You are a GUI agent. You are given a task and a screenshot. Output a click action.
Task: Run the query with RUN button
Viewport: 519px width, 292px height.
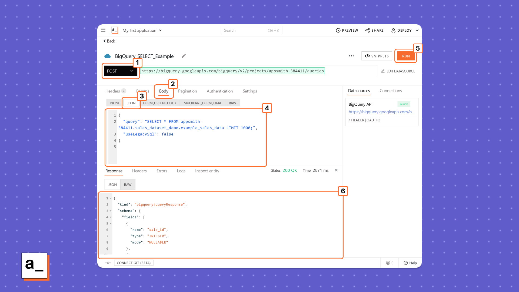click(406, 56)
